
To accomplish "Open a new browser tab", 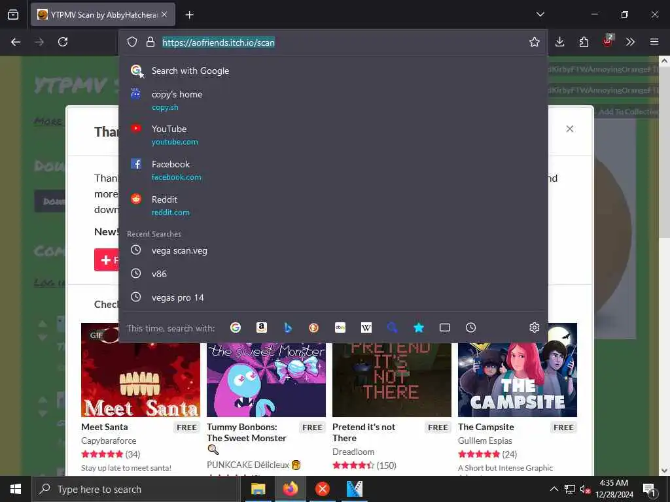I will point(189,15).
